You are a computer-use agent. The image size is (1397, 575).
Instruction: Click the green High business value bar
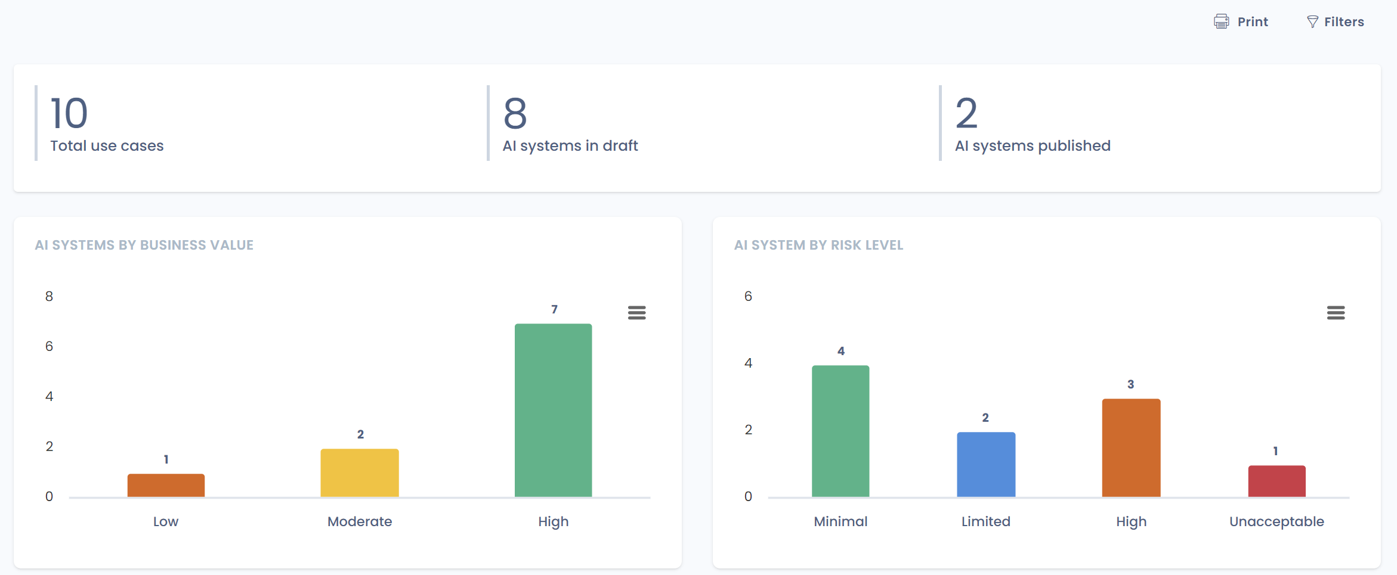(553, 410)
